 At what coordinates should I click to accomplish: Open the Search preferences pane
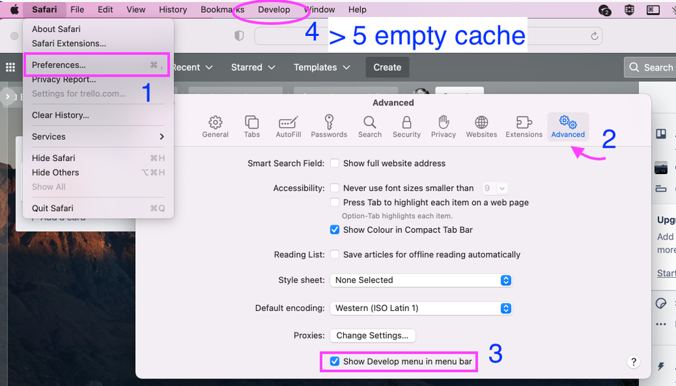[x=370, y=127]
